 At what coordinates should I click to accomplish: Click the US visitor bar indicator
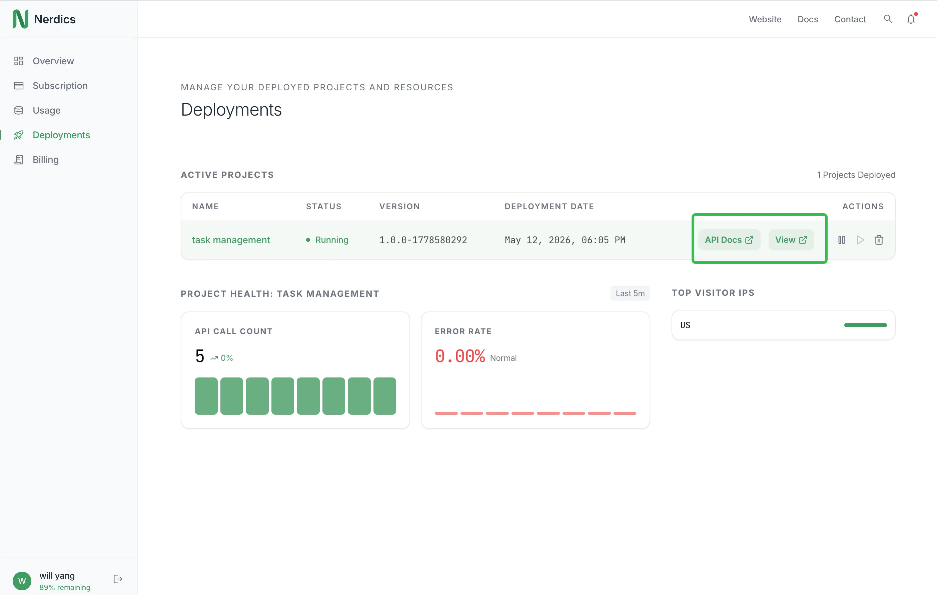pyautogui.click(x=865, y=325)
